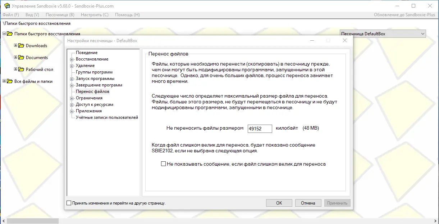Select Группы программ in the settings tree
Viewport: 439px width, 224px height.
point(94,72)
